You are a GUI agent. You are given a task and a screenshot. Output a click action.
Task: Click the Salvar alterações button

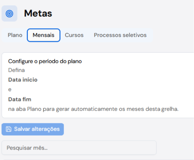(33, 129)
